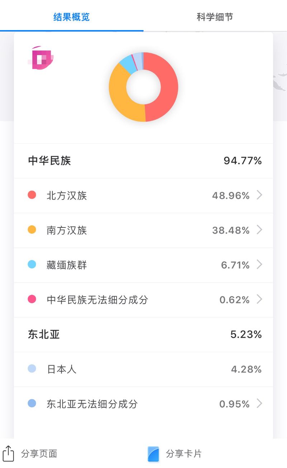Screen dimensions: 287x468
Task: Open 东北亚无法细分成分 chevron arrow
Action: point(259,404)
